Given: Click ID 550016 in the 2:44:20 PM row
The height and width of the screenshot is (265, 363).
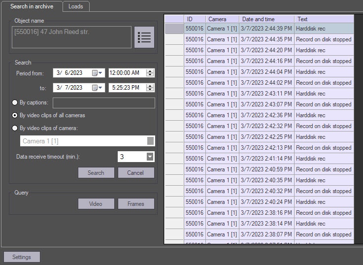Looking at the screenshot, I should (x=195, y=50).
